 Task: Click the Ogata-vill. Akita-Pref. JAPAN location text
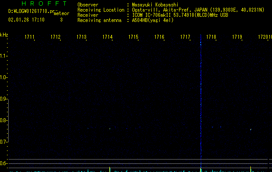tap(198, 10)
